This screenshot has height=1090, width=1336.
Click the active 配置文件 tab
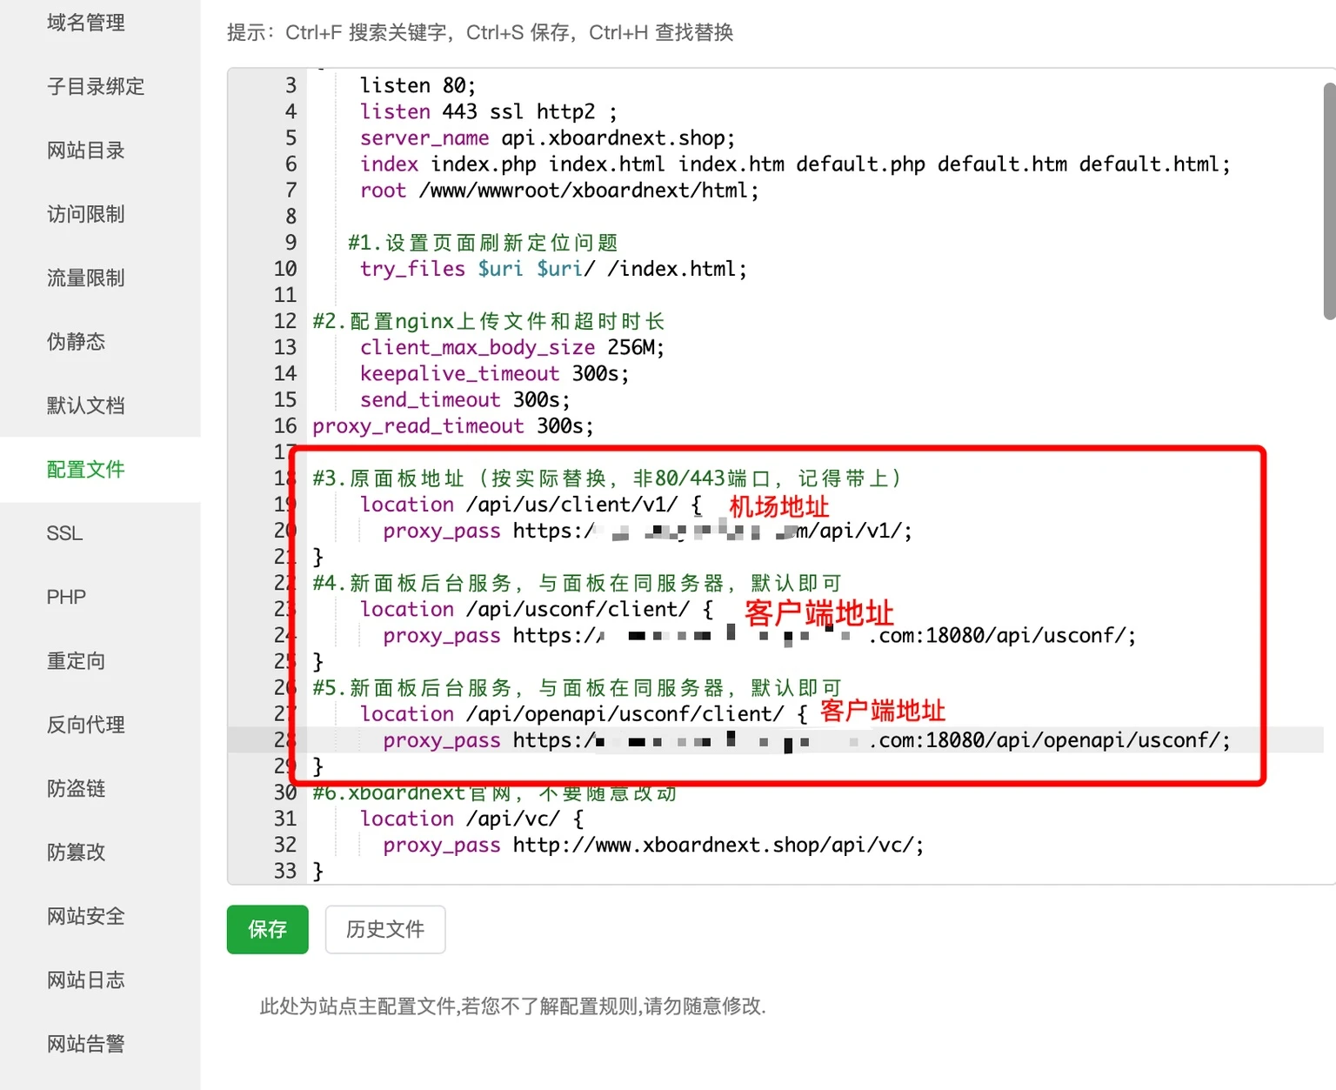[85, 470]
